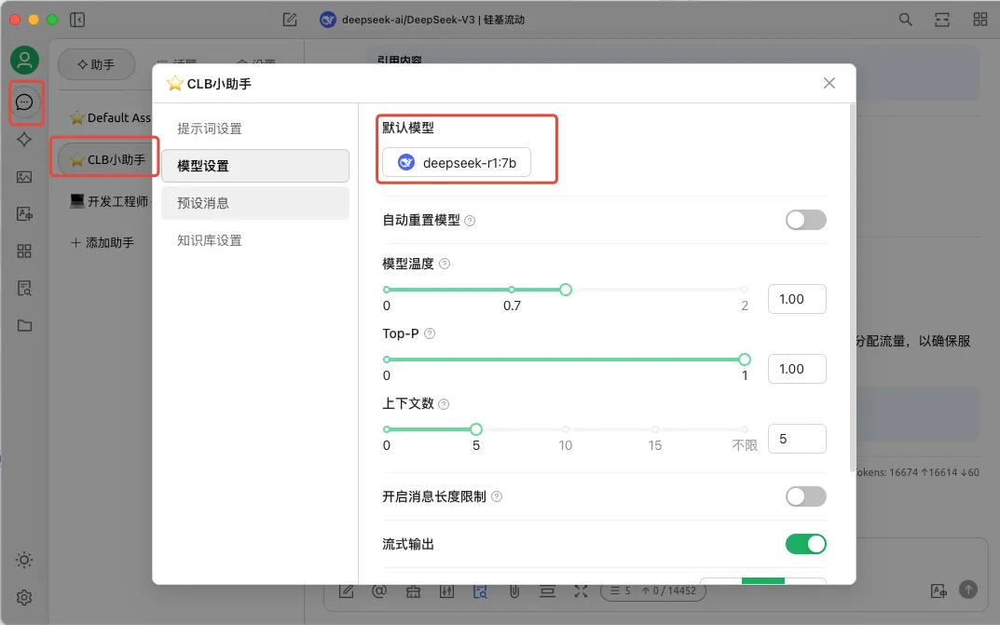
Task: Close the CLB小助手 settings dialog
Action: coord(829,83)
